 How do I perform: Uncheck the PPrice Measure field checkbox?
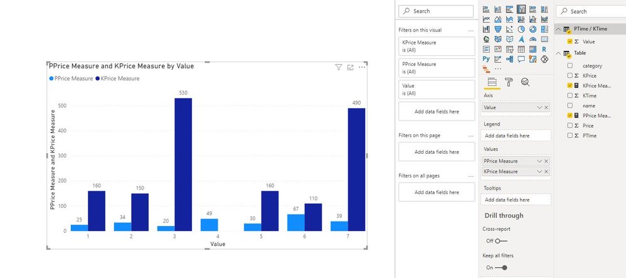570,115
